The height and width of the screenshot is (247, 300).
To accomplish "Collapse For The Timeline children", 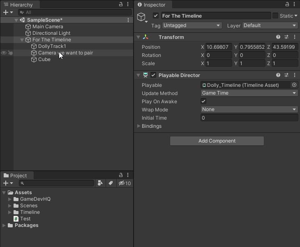I will [22, 40].
